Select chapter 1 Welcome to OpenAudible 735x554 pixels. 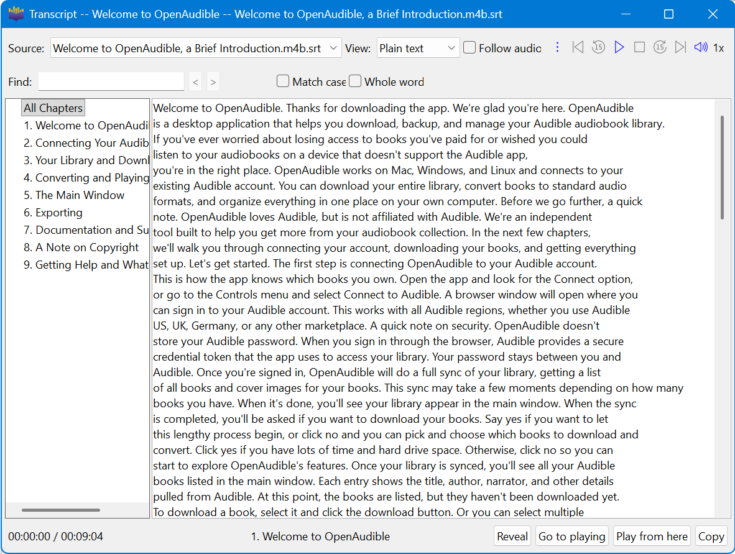tap(86, 126)
